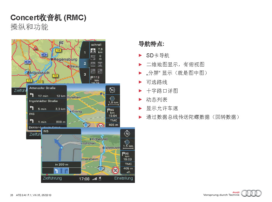Screen dimensions: 272x202
Task: Click the yellow road shield 301
Action: pyautogui.click(x=40, y=82)
